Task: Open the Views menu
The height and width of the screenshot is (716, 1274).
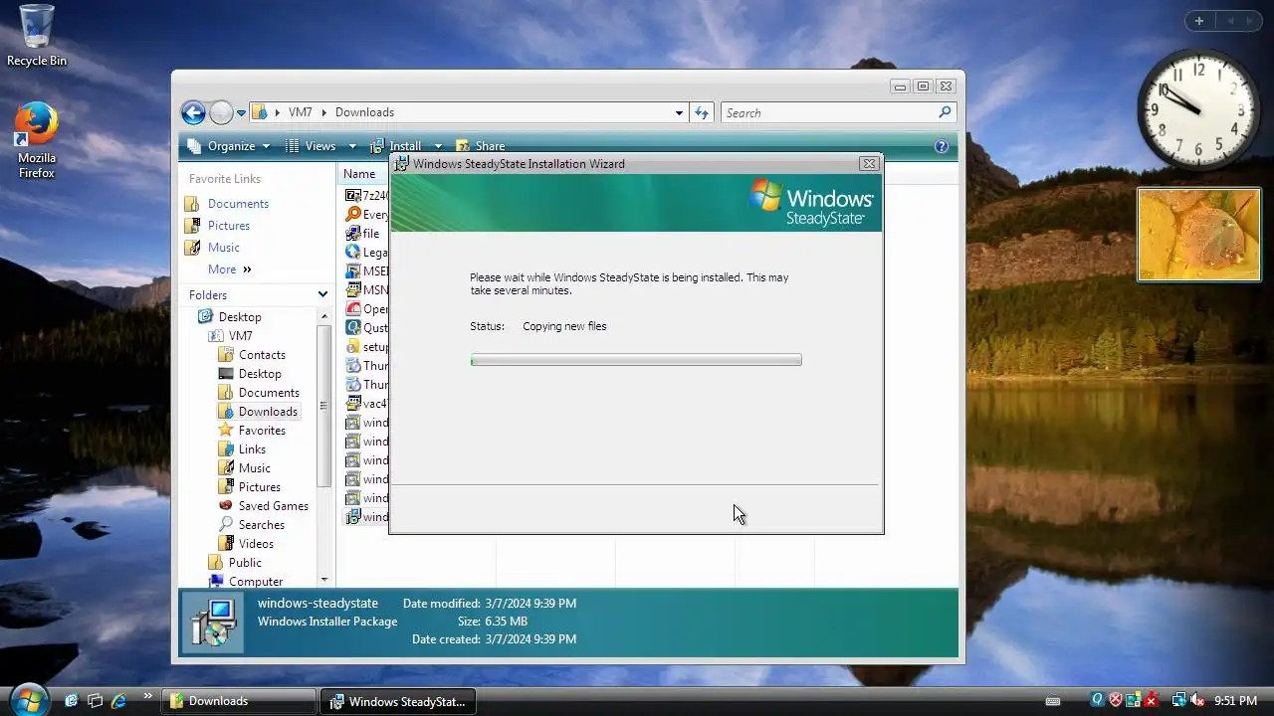Action: (320, 146)
